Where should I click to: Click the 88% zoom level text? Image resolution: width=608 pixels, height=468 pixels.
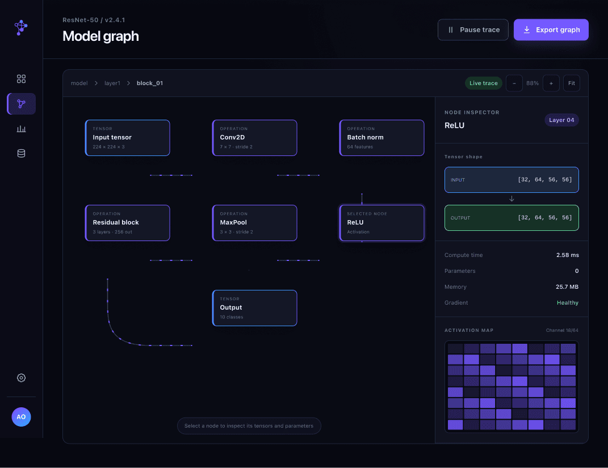(532, 83)
